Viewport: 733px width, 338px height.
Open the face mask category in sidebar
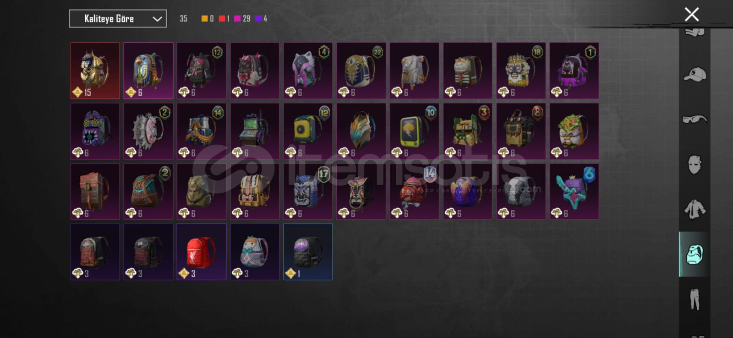pos(695,164)
